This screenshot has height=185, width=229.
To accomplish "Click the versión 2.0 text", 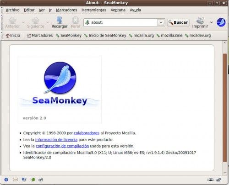I will [x=34, y=118].
